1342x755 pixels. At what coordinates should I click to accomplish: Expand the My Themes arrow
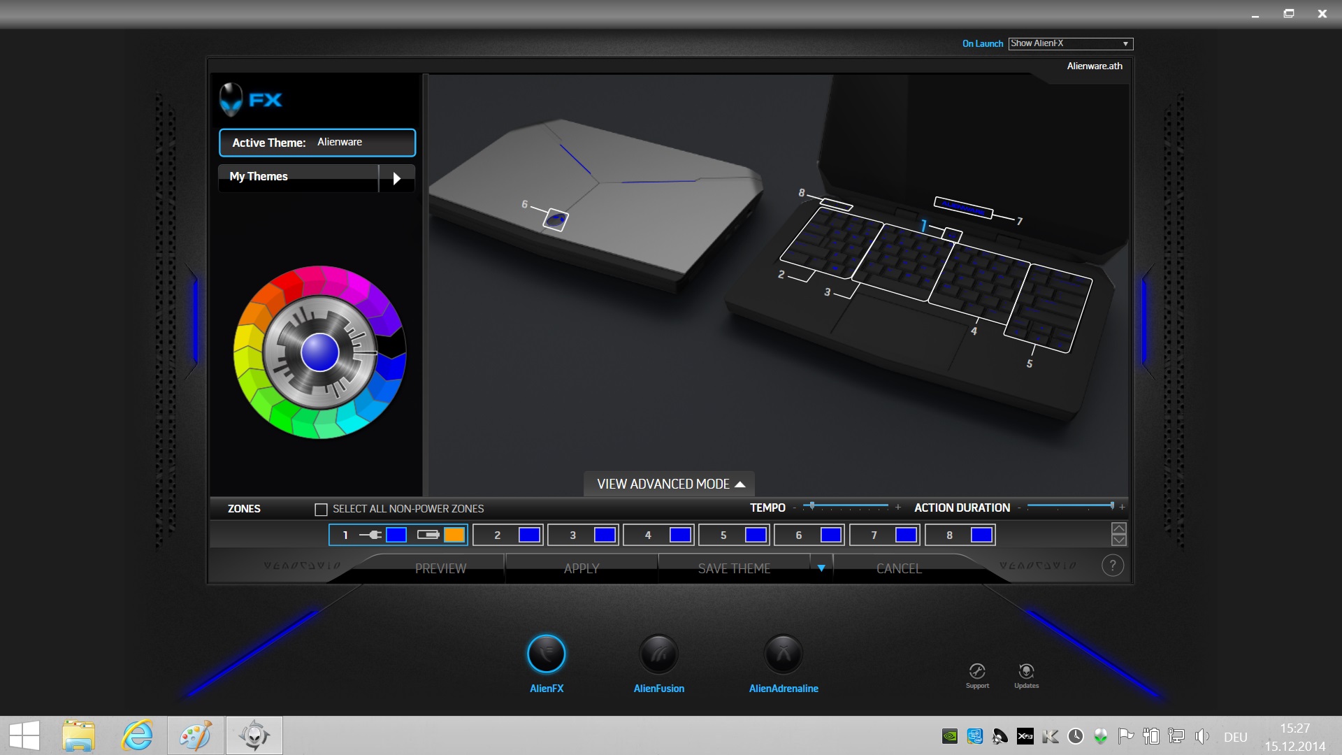pos(396,178)
